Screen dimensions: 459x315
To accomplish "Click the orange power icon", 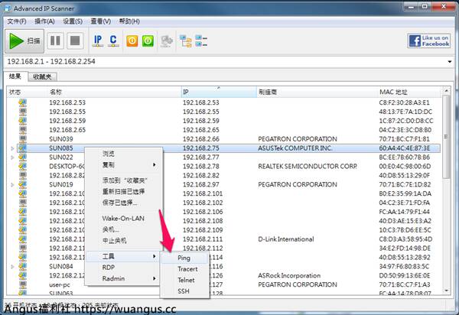I will (x=132, y=41).
